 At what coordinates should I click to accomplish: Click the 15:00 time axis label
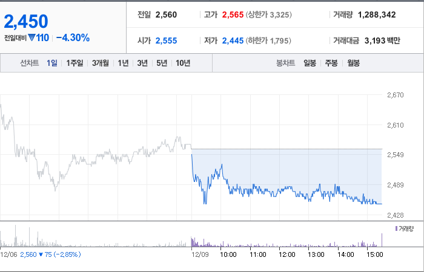[x=375, y=254]
